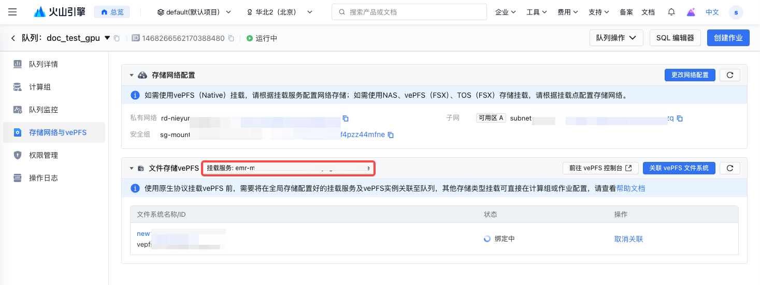
Task: Open 队列监控 in the sidebar
Action: (x=54, y=110)
